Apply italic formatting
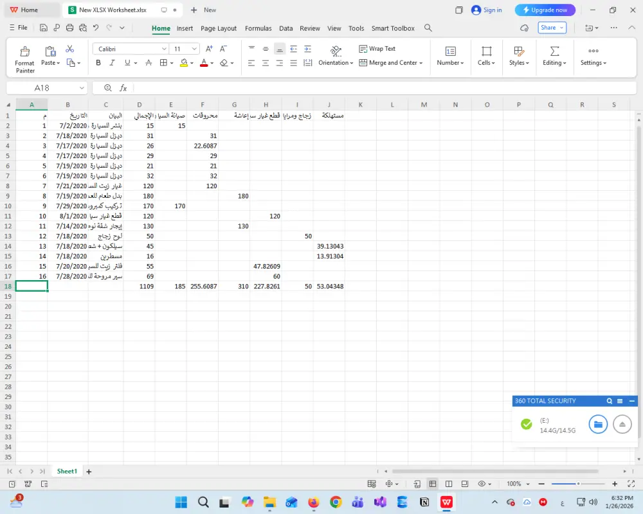643x514 pixels. [113, 62]
